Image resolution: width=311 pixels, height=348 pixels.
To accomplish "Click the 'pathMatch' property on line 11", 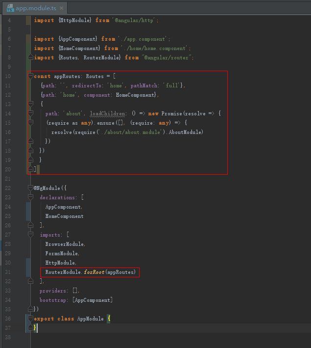I will coord(144,85).
